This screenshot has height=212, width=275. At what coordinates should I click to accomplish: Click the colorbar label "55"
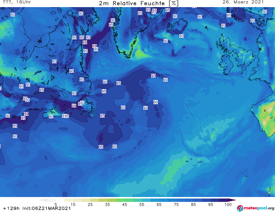142,205
